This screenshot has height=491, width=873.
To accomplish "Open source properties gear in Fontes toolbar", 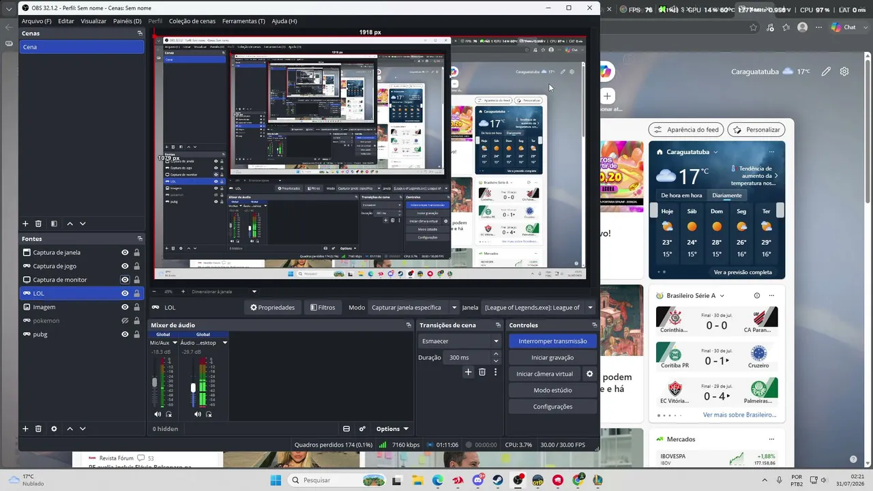I will click(54, 429).
